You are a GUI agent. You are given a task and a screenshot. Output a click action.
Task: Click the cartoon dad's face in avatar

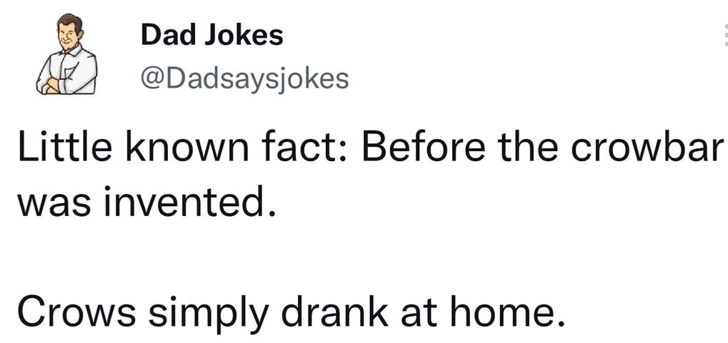click(69, 33)
